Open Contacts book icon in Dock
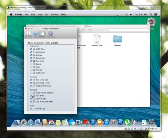 (44, 122)
